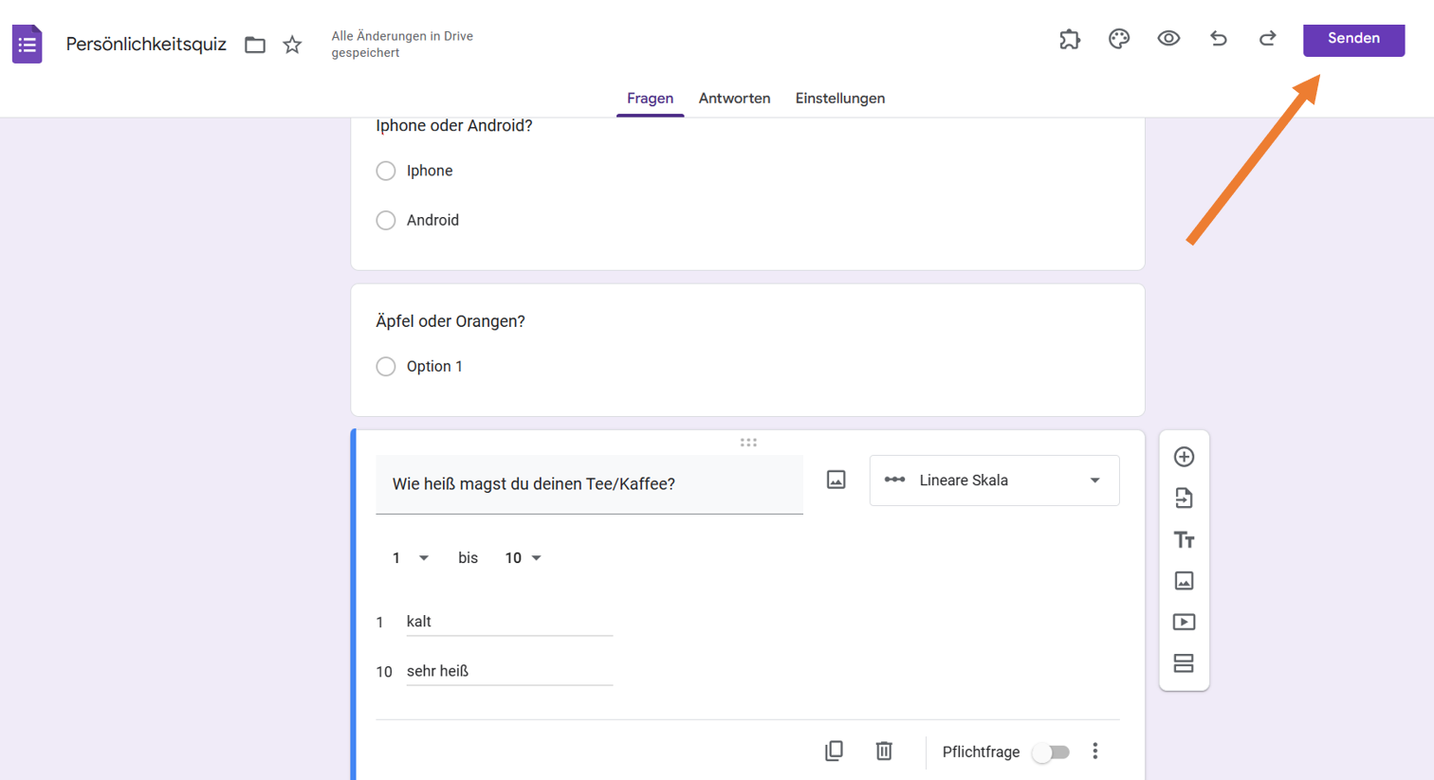The image size is (1434, 780).
Task: Open the scale maximum value dropdown
Action: (x=523, y=558)
